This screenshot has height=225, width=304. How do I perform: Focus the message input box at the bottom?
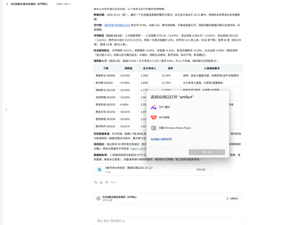coord(168,221)
